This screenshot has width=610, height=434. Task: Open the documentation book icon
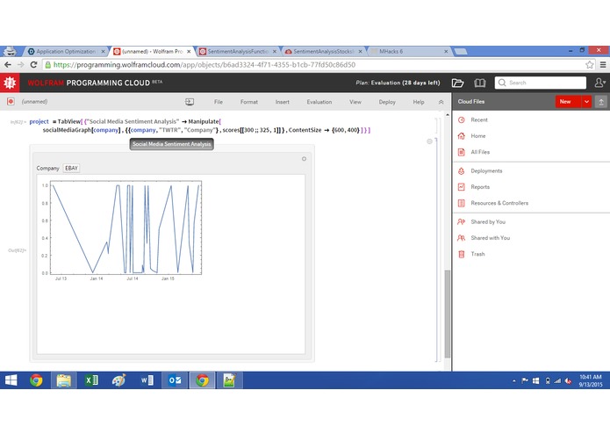coord(480,83)
